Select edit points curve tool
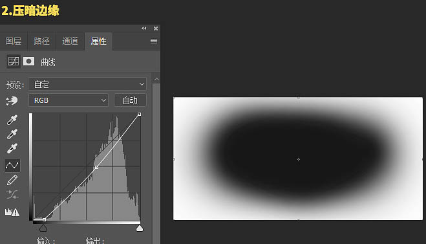Image resolution: width=426 pixels, height=244 pixels. (12, 165)
